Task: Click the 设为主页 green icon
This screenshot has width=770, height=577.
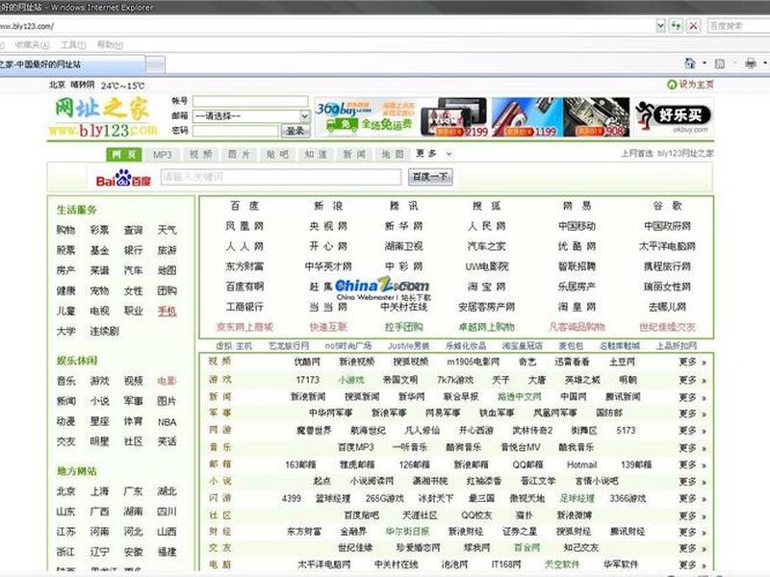Action: [x=672, y=85]
